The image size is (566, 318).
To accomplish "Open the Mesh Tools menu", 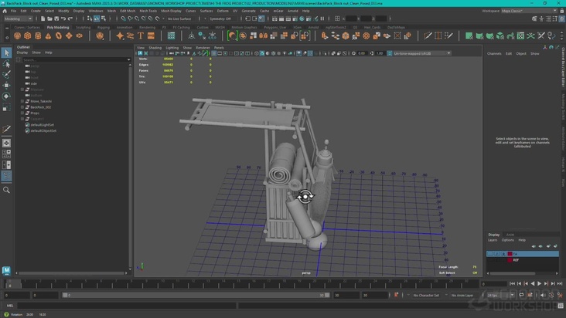I will pos(148,11).
